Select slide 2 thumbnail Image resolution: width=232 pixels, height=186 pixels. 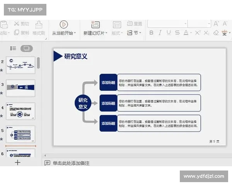[x=20, y=65]
